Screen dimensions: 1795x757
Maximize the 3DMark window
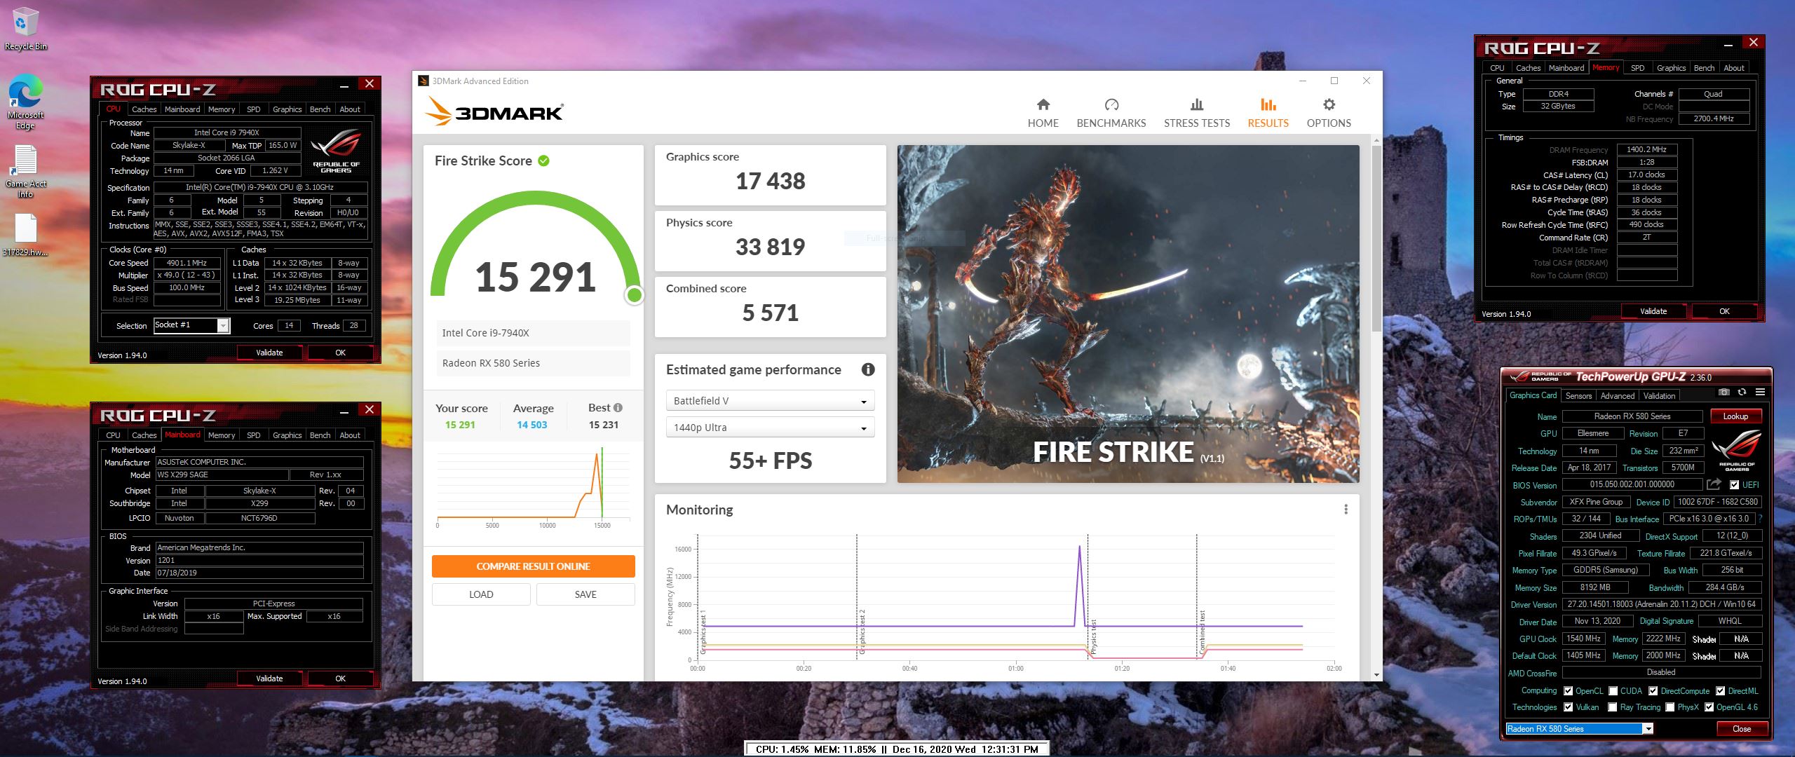[x=1334, y=81]
